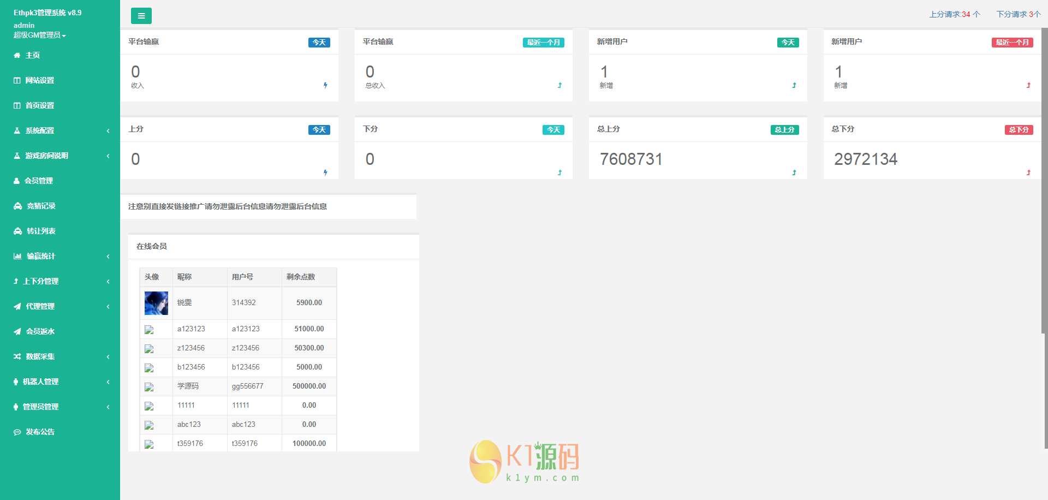Screen dimensions: 1048x500
Task: Open the 超级GM管理员 account dropdown
Action: (40, 35)
